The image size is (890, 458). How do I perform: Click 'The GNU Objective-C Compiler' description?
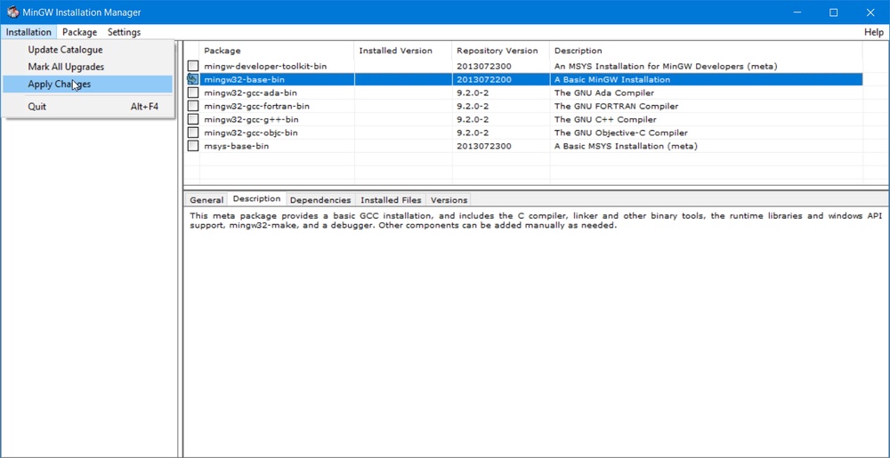click(x=621, y=133)
